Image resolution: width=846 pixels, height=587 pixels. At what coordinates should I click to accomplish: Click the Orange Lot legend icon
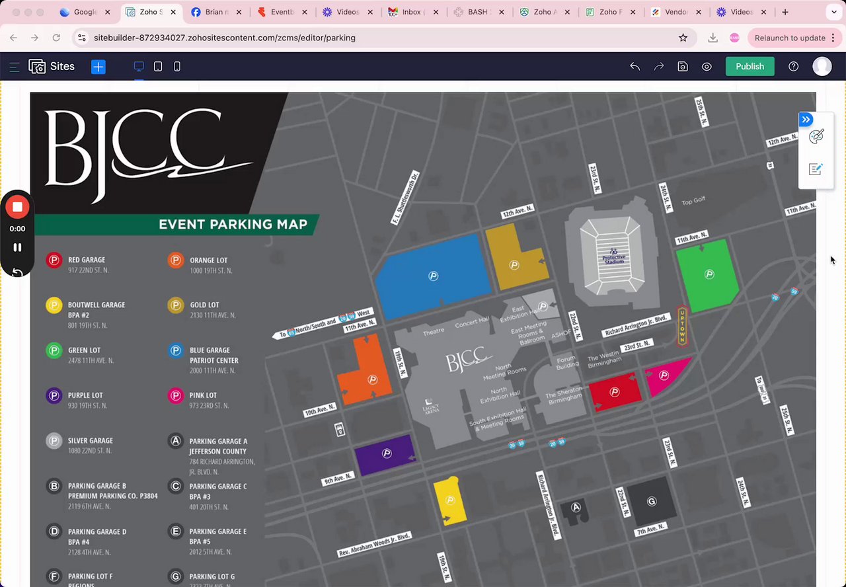(175, 260)
